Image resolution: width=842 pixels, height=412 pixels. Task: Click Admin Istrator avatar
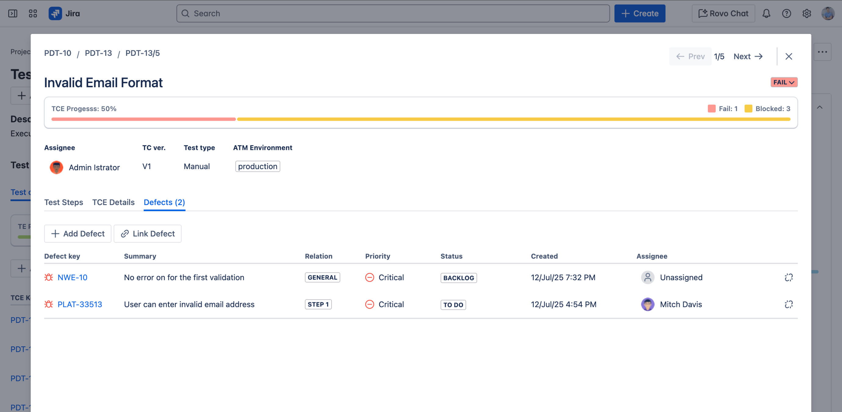56,168
